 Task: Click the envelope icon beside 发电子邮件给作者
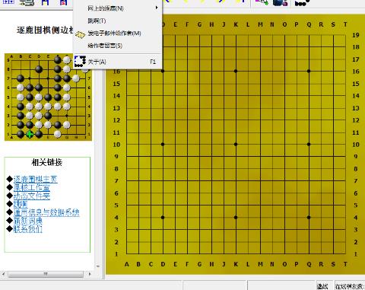click(81, 35)
